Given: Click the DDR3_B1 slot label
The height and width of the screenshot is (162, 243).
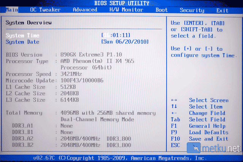Looking at the screenshot, I should coord(23,132).
